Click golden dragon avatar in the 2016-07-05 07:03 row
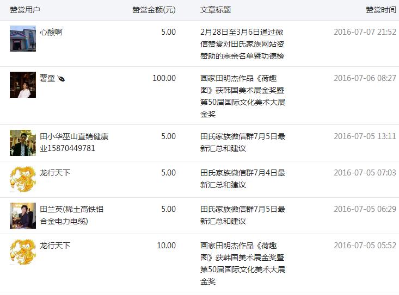This screenshot has height=295, width=399. click(23, 179)
